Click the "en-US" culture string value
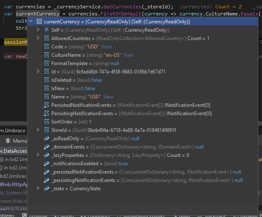262x217 pixels. 113,55
